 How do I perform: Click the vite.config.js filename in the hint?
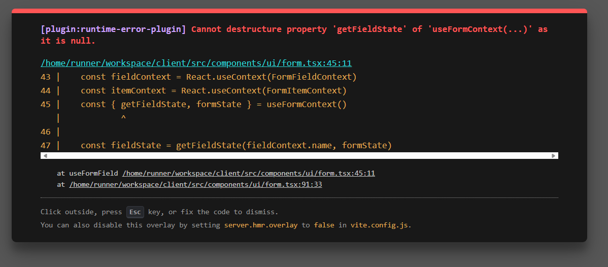click(x=379, y=225)
